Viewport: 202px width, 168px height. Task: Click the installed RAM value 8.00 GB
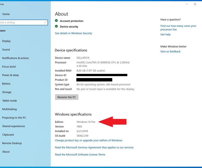pos(91,71)
